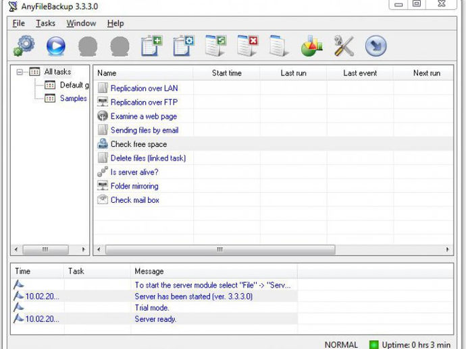Select the Delete files (linked task) row

click(x=148, y=158)
